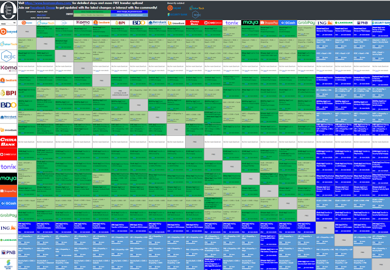Select the Landbank column header logo
Image resolution: width=390 pixels, height=270 pixels.
[344, 23]
